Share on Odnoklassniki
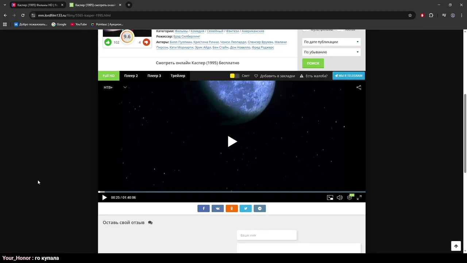Viewport: 467px width, 263px height. click(232, 209)
